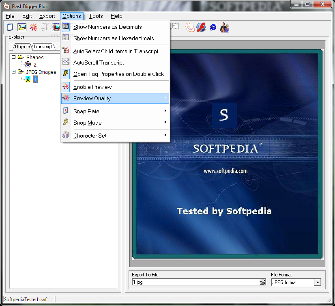The image size is (335, 306).
Task: Click the Export To File text field
Action: (195, 282)
